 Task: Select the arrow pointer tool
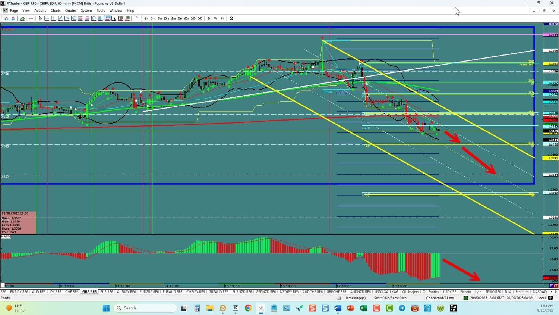click(x=40, y=18)
